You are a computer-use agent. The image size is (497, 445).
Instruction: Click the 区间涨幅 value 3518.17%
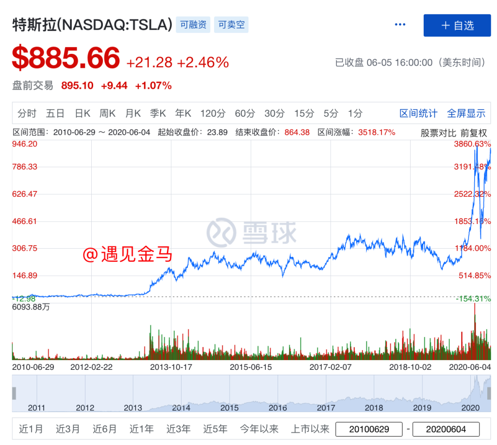pos(377,132)
